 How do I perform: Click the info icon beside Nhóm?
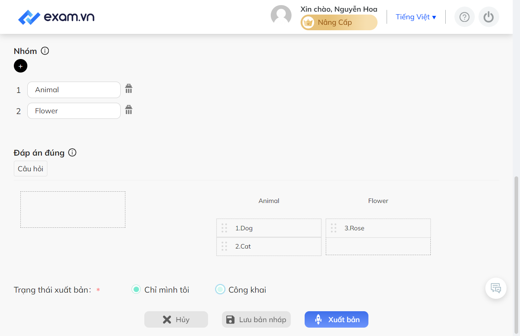click(x=45, y=51)
